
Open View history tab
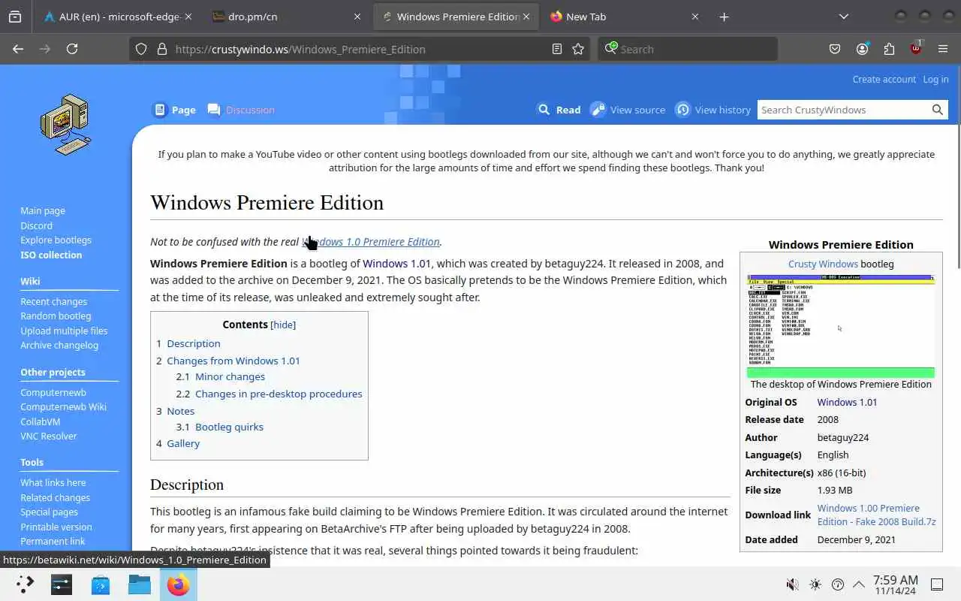click(x=712, y=110)
